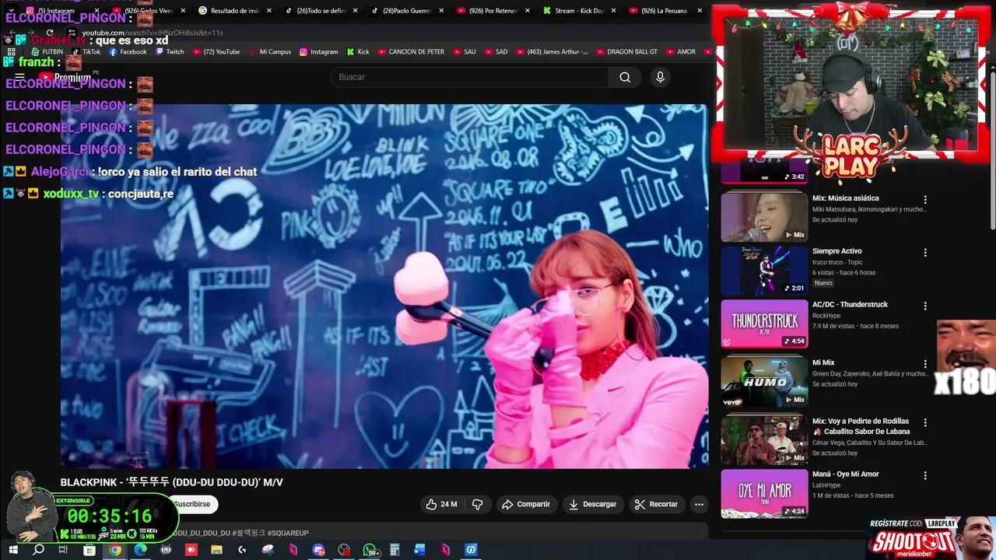Like the BLACKPINK video (24 M)
The image size is (996, 560).
[441, 504]
